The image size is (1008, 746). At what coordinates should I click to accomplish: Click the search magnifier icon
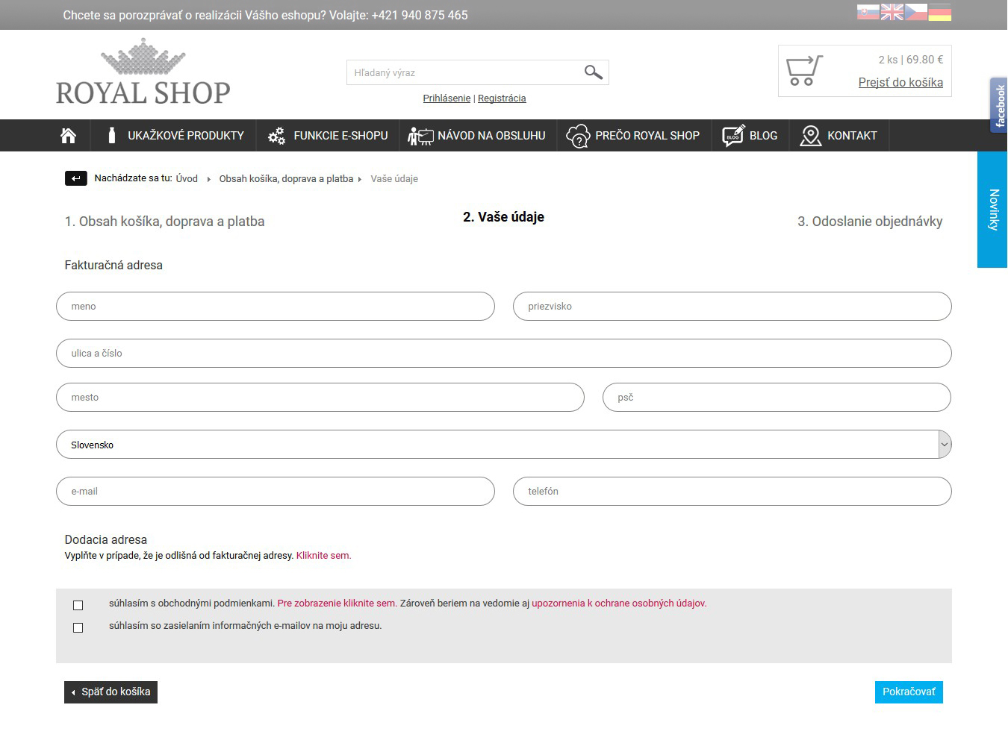click(593, 72)
